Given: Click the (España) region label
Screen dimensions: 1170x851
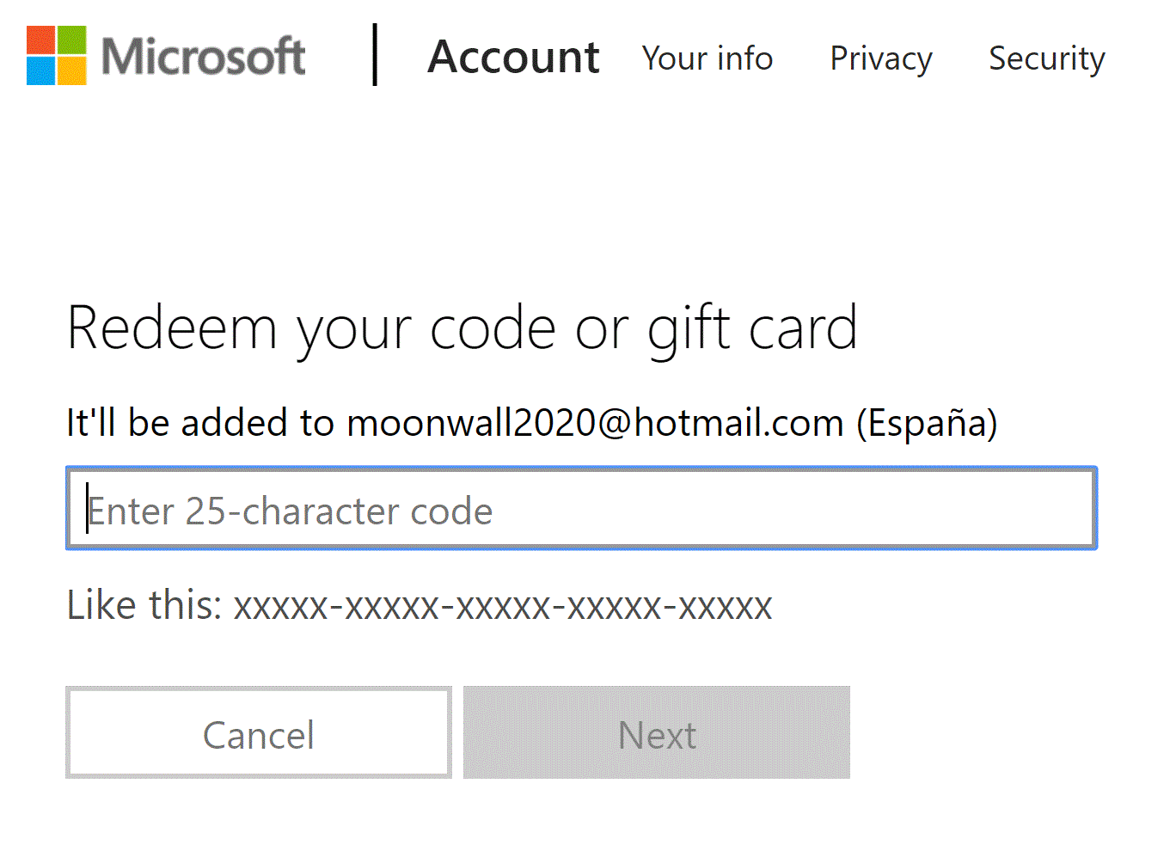Looking at the screenshot, I should [x=927, y=423].
